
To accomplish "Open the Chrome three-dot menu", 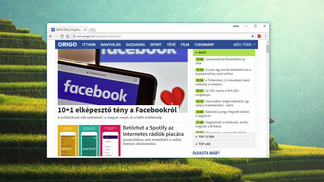I will (266, 36).
